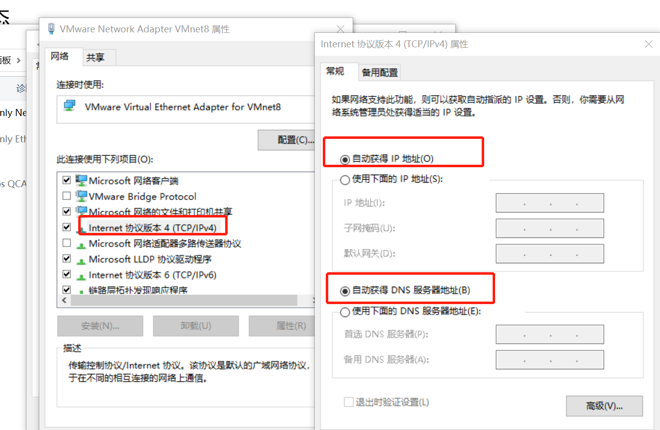The width and height of the screenshot is (660, 430).
Task: Open the 备用配置 tab
Action: coord(380,73)
